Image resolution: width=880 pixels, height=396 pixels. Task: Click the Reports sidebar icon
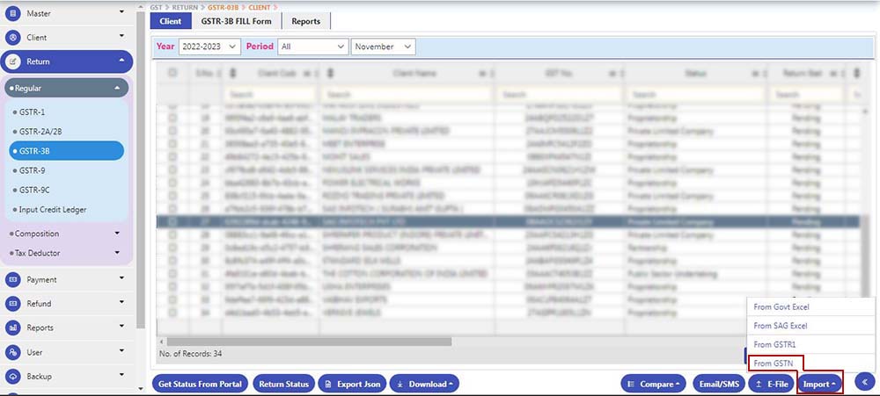click(12, 328)
